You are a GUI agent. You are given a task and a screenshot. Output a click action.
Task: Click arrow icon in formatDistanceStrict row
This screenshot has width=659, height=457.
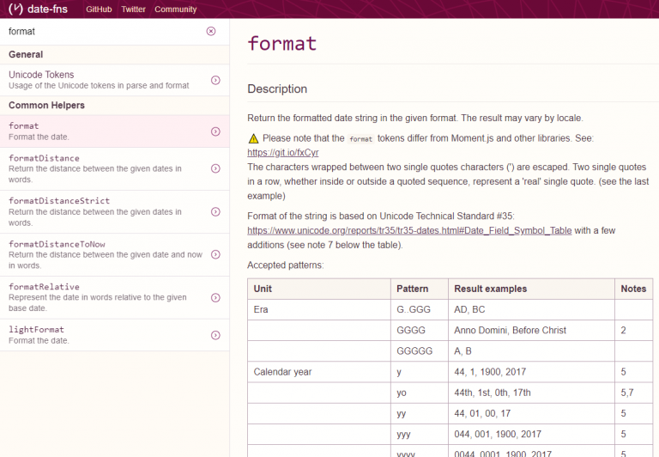click(215, 211)
